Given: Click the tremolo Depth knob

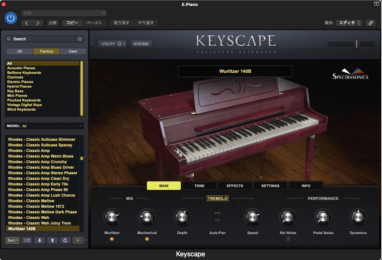Looking at the screenshot, I should [182, 217].
